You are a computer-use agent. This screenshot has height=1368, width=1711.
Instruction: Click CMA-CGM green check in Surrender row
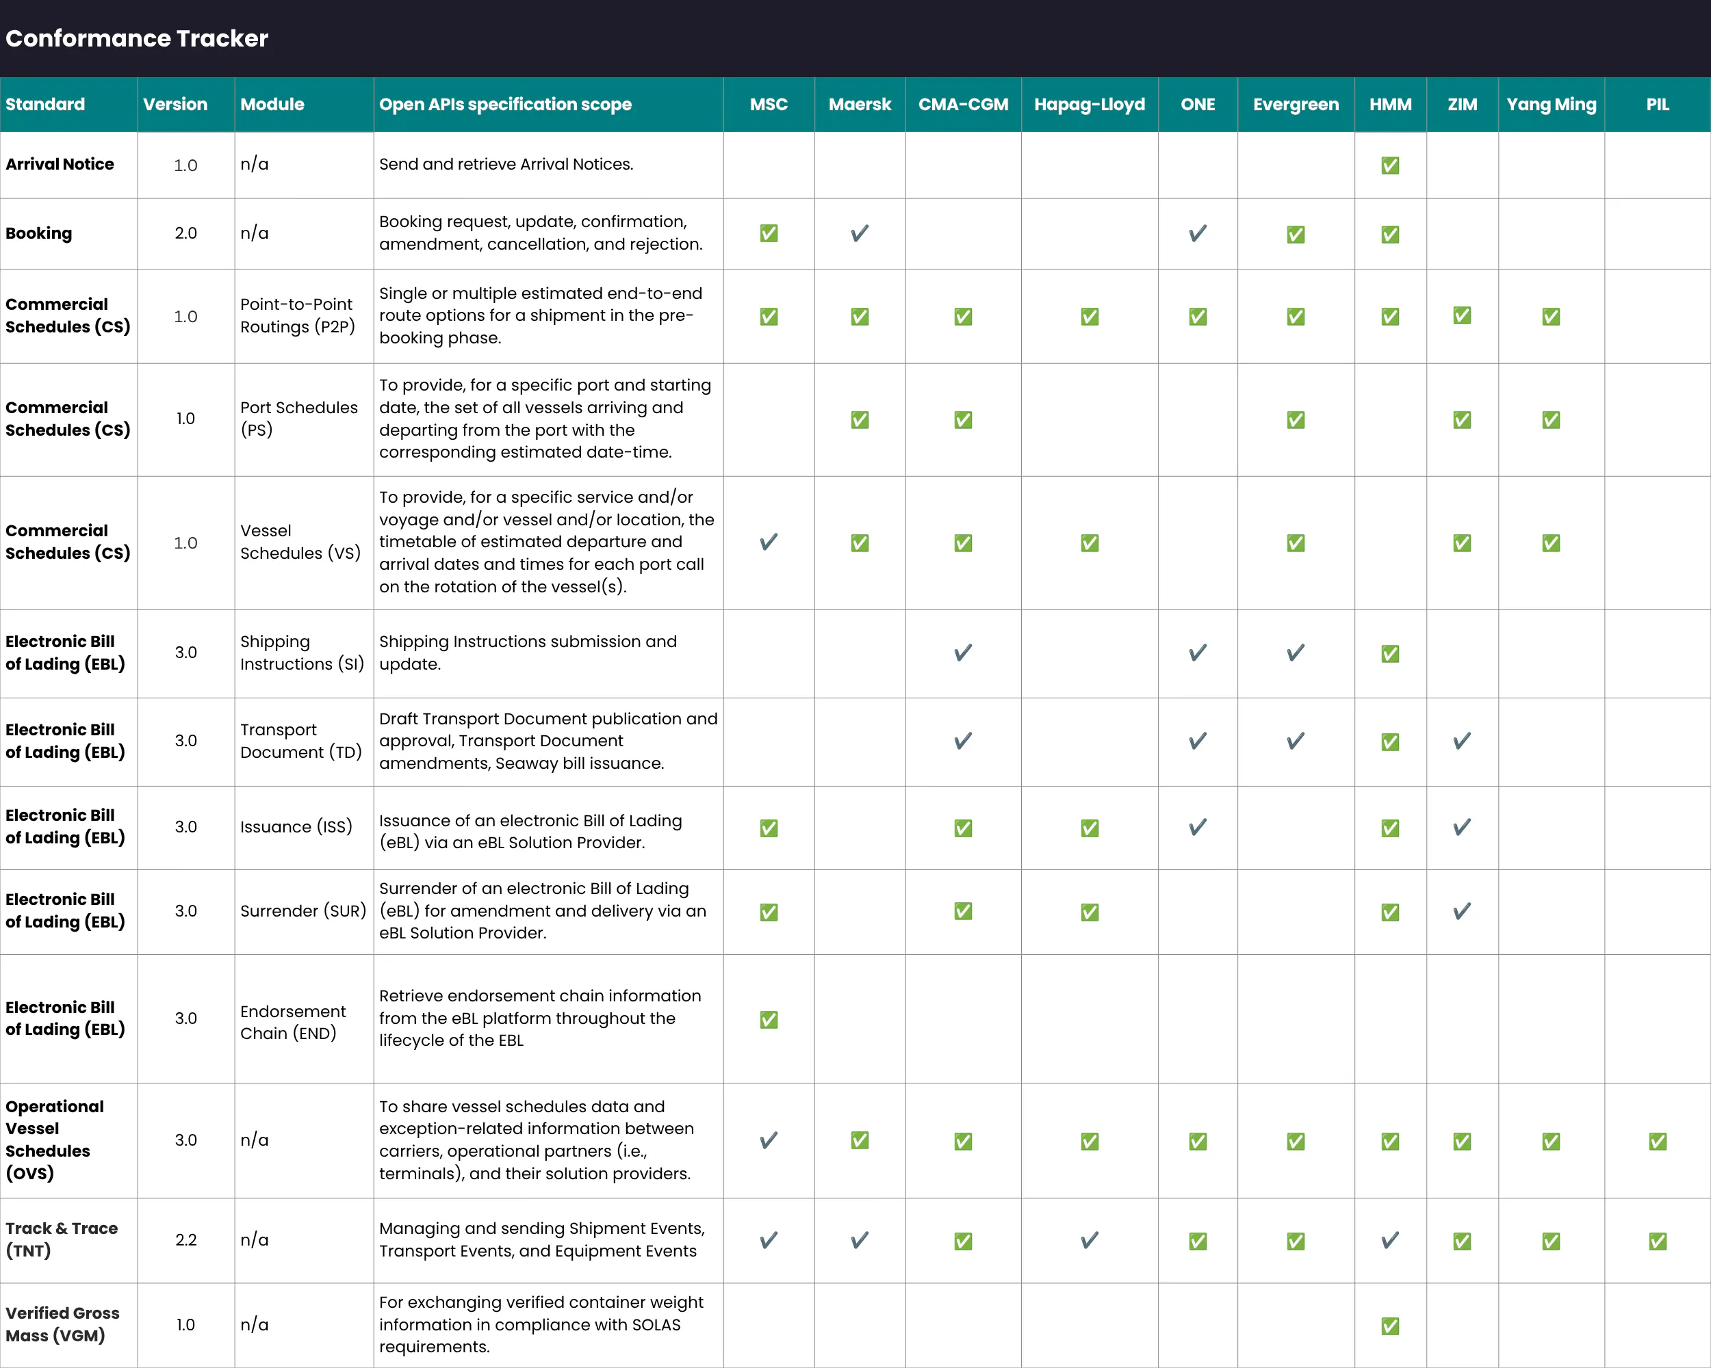point(963,911)
